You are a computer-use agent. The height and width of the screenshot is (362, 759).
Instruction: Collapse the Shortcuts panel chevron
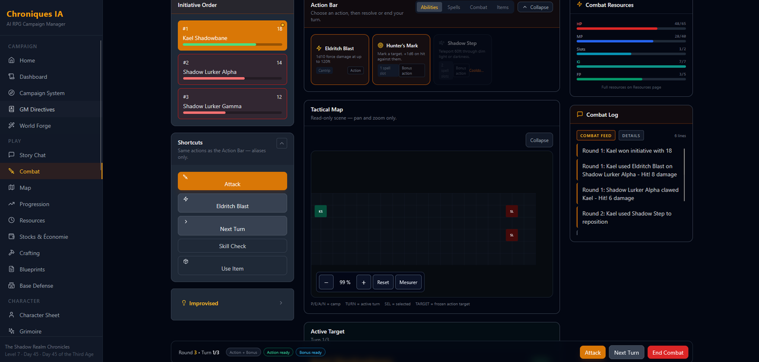[282, 143]
